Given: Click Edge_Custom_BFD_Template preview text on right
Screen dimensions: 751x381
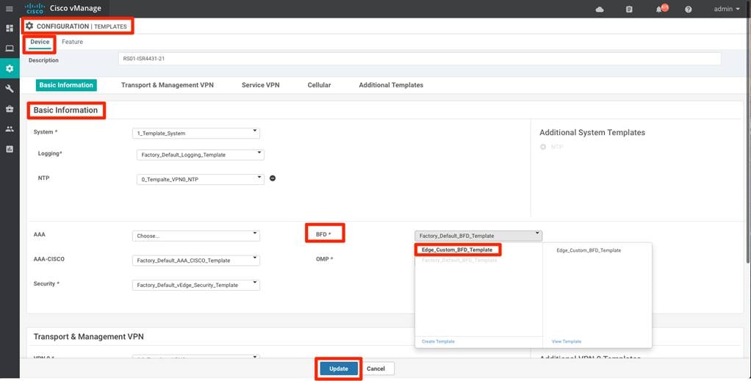Looking at the screenshot, I should tap(589, 250).
